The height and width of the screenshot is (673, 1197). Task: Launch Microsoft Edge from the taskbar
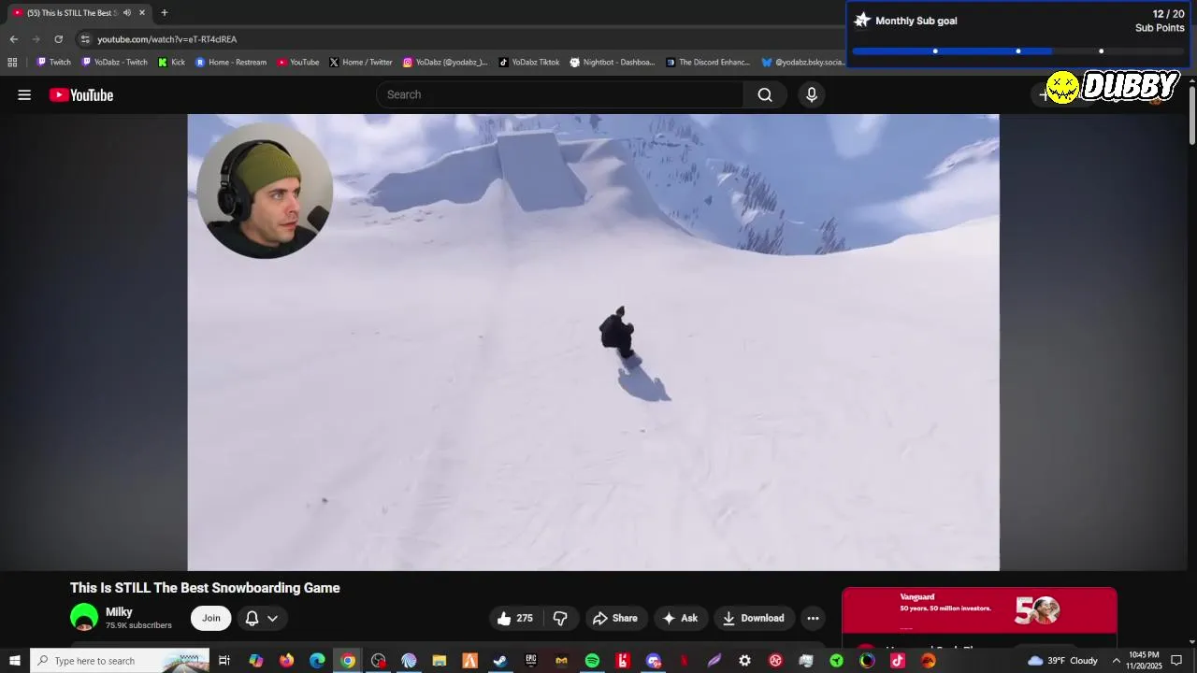click(317, 661)
